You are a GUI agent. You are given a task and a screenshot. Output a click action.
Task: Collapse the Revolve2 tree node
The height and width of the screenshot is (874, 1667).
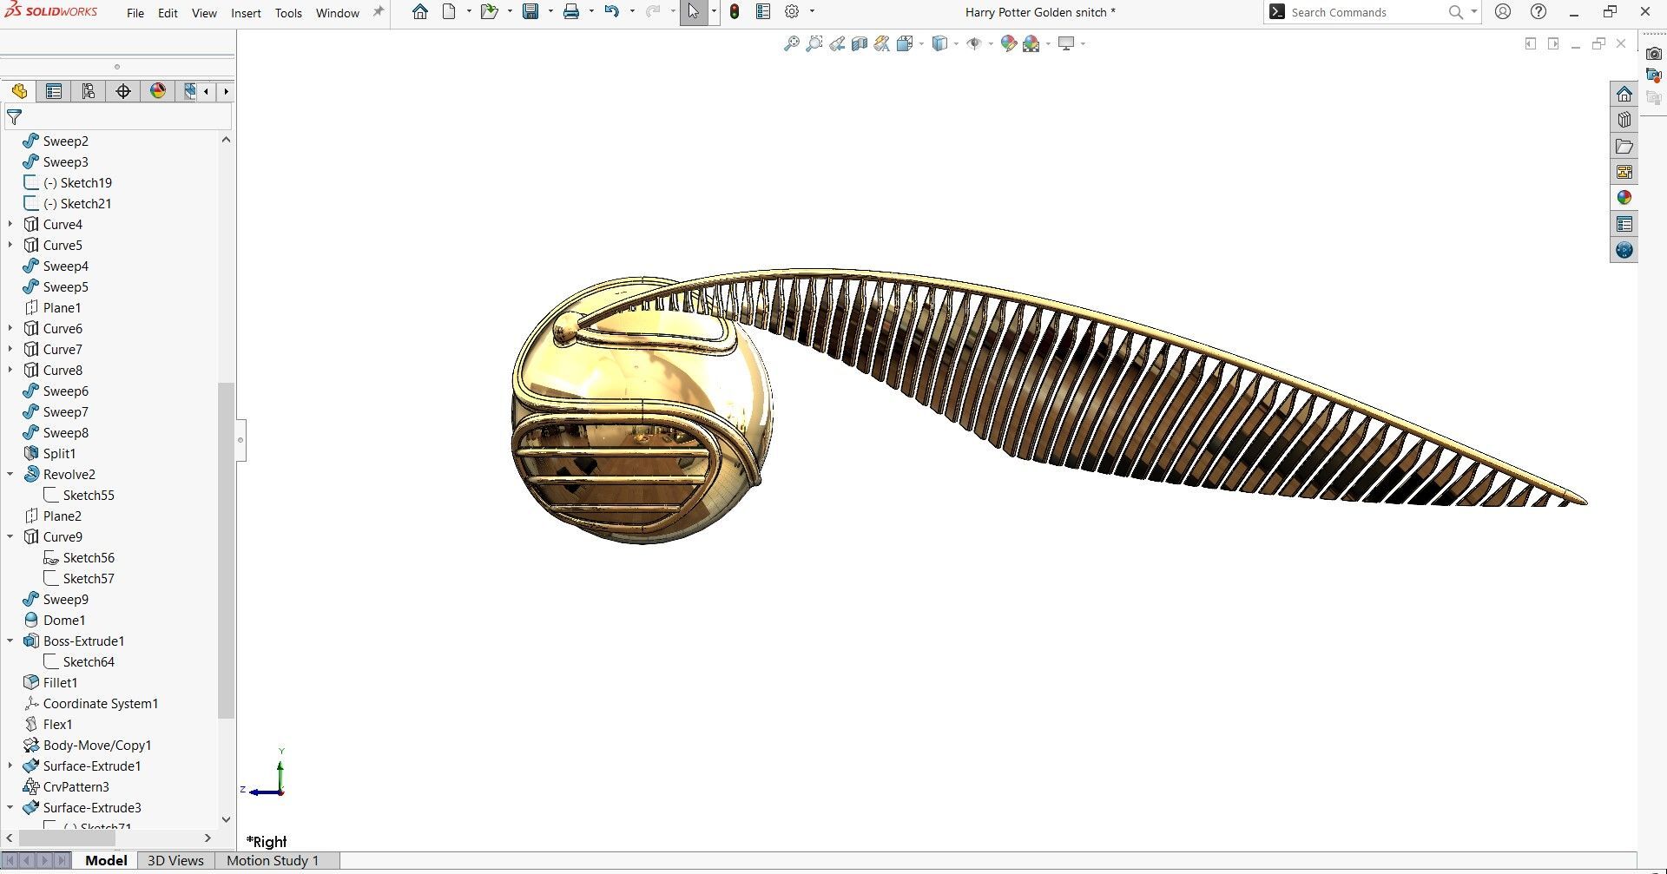[x=10, y=474]
